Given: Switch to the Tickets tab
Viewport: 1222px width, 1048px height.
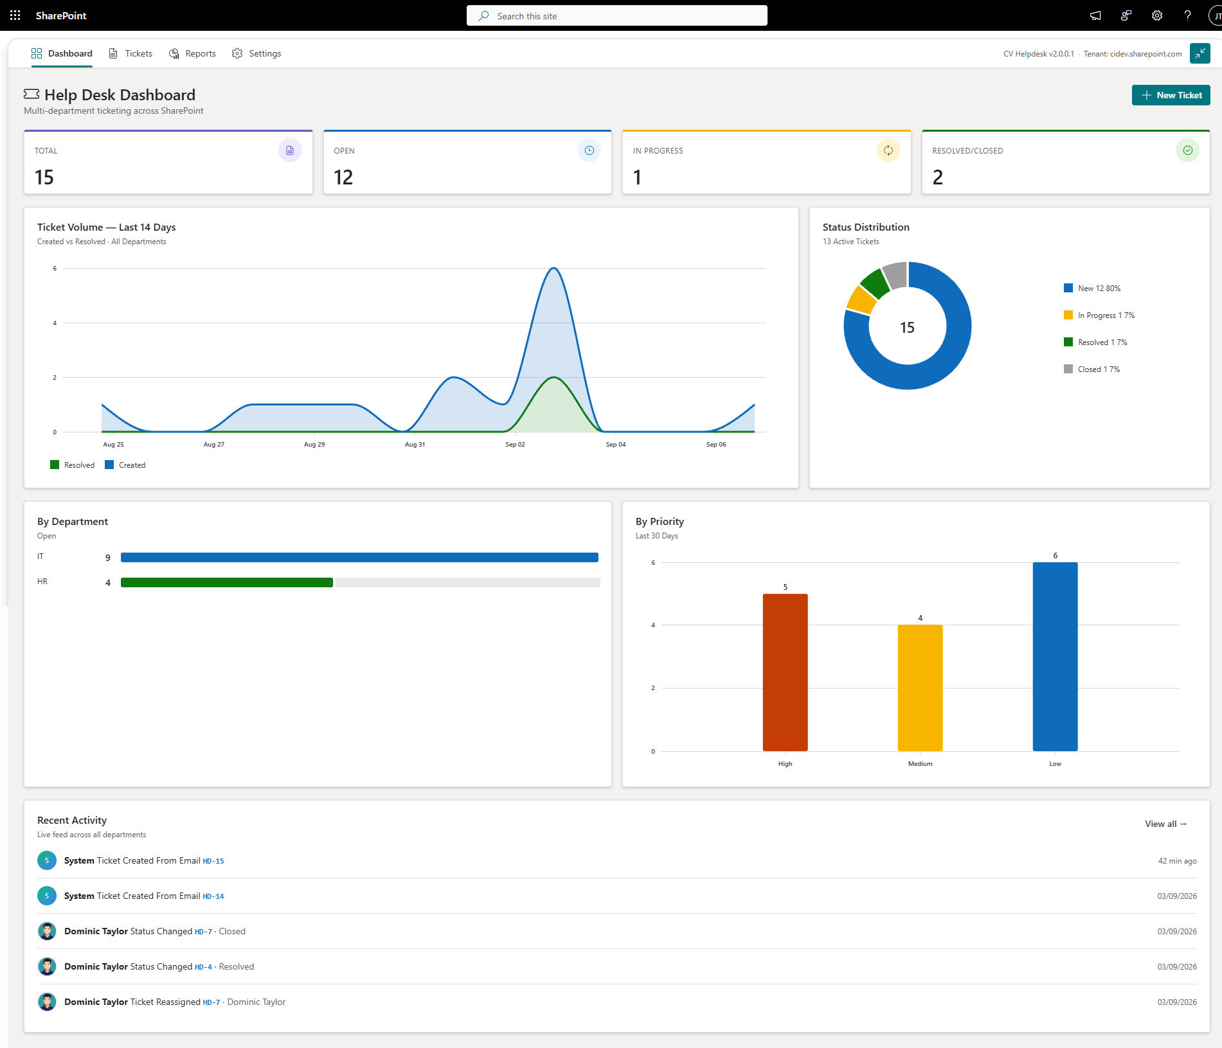Looking at the screenshot, I should pyautogui.click(x=130, y=53).
